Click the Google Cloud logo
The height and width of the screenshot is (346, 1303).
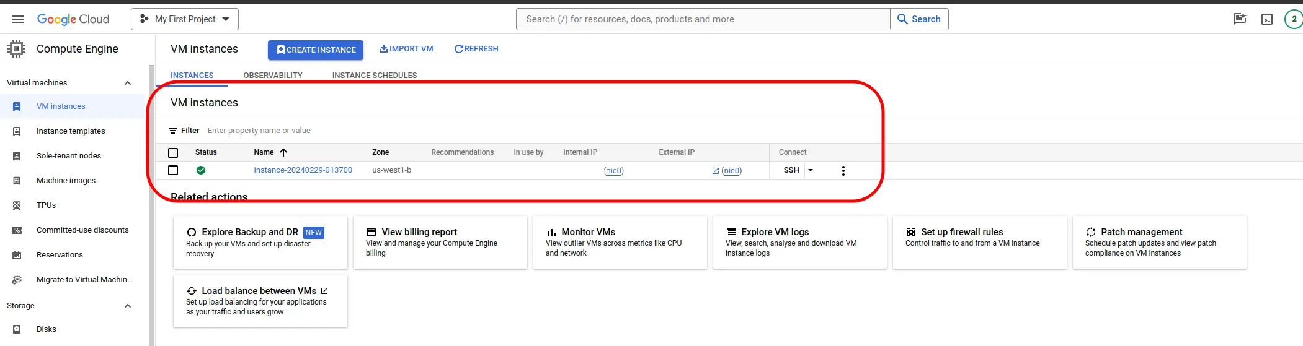coord(73,19)
